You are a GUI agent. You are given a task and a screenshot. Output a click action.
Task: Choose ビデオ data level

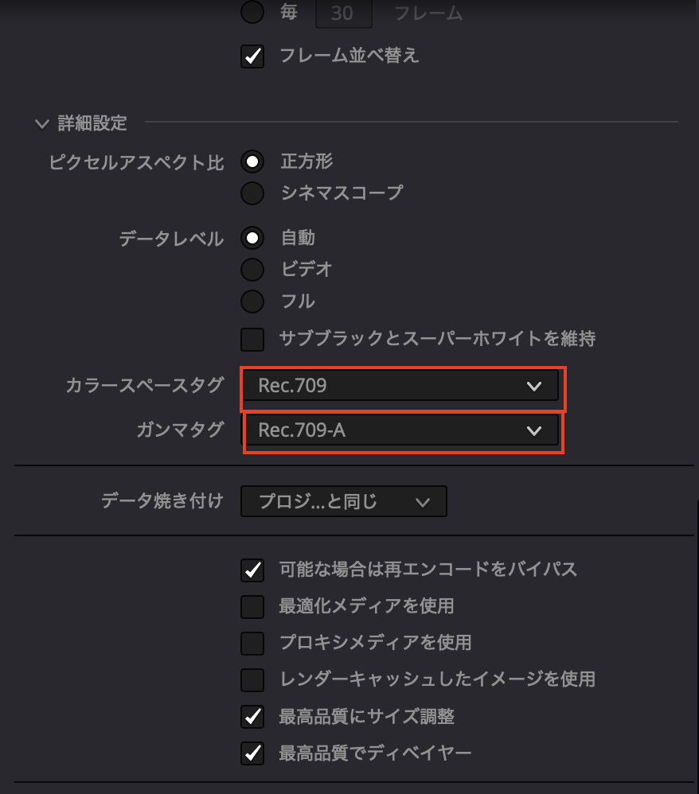pyautogui.click(x=252, y=270)
